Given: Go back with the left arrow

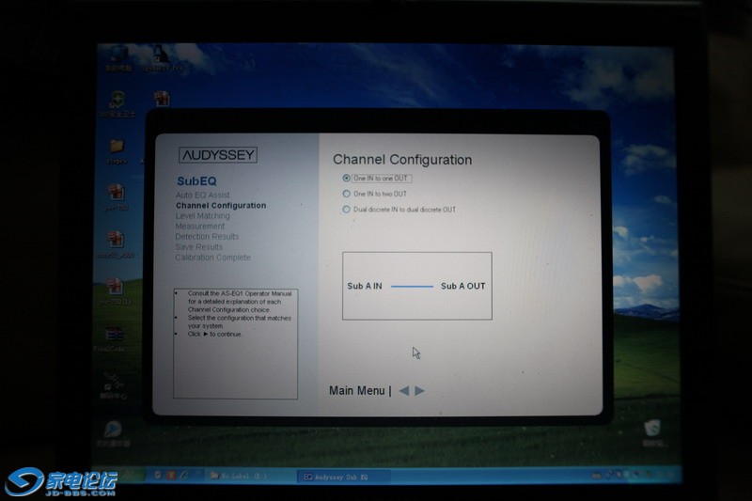Looking at the screenshot, I should 404,391.
